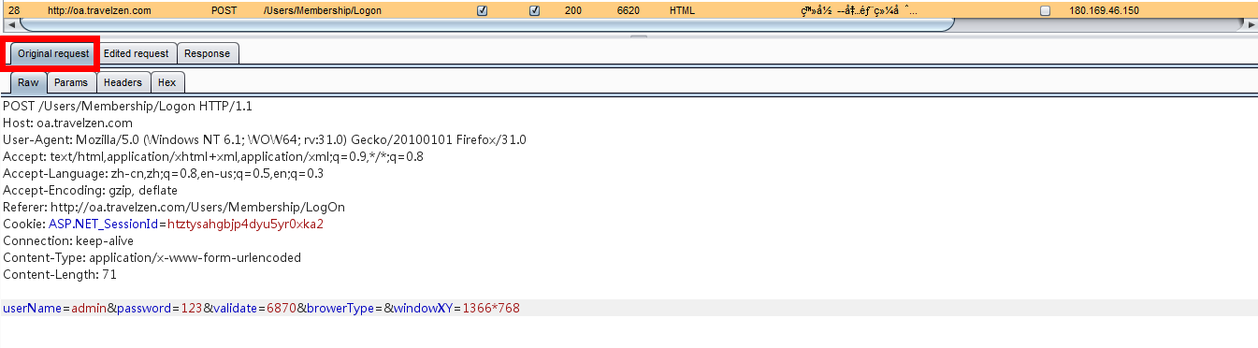Open the Original request tab
Viewport: 1258px width, 348px height.
(53, 53)
